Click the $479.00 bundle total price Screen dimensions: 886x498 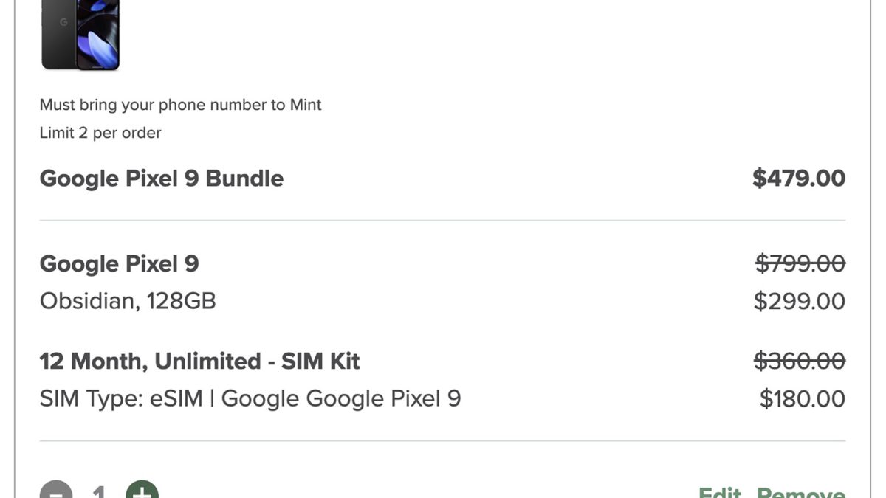tap(798, 179)
